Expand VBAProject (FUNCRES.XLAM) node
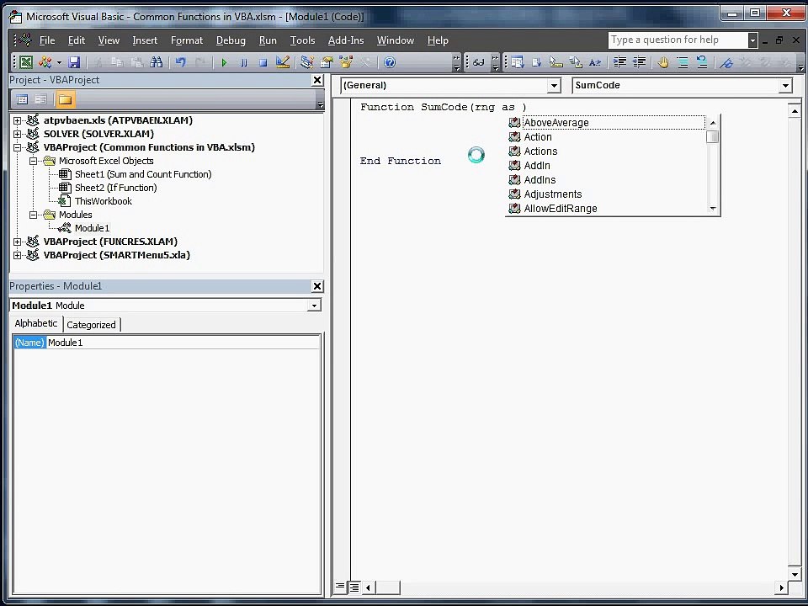Image resolution: width=808 pixels, height=606 pixels. click(17, 242)
